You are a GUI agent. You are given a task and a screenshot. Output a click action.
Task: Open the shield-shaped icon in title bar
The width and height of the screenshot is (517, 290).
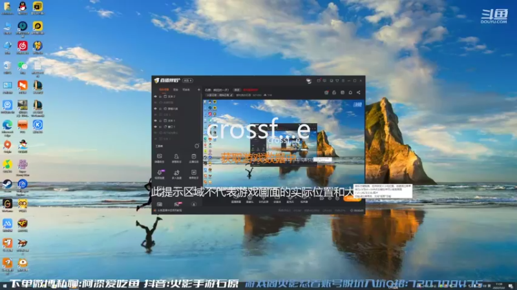coord(337,81)
